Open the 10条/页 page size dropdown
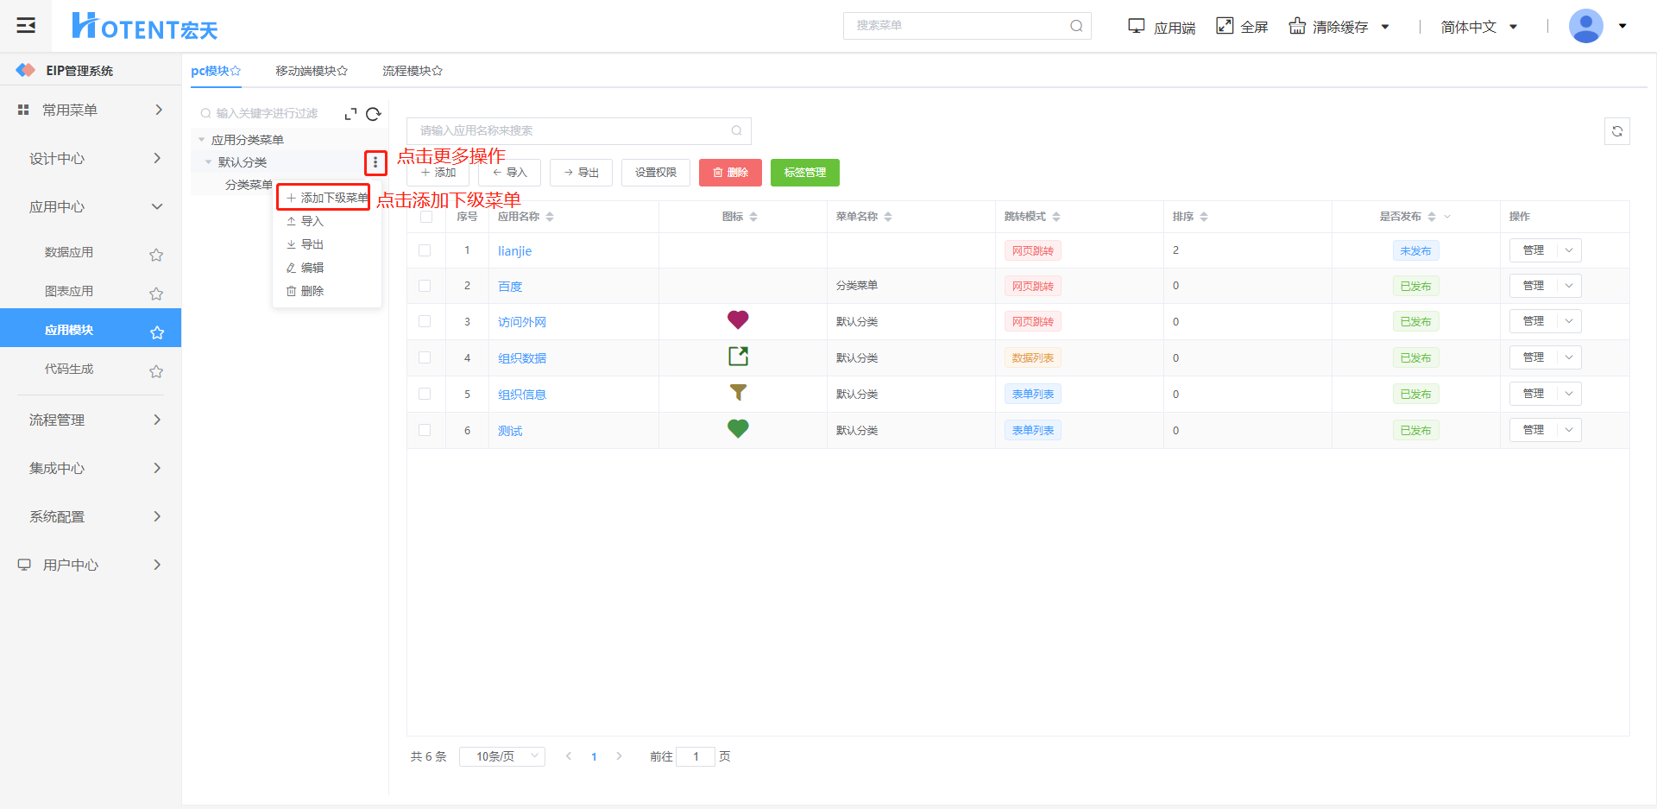Screen dimensions: 1657x809 point(502,756)
